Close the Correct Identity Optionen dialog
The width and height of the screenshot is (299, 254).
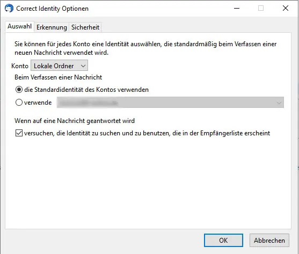point(286,8)
